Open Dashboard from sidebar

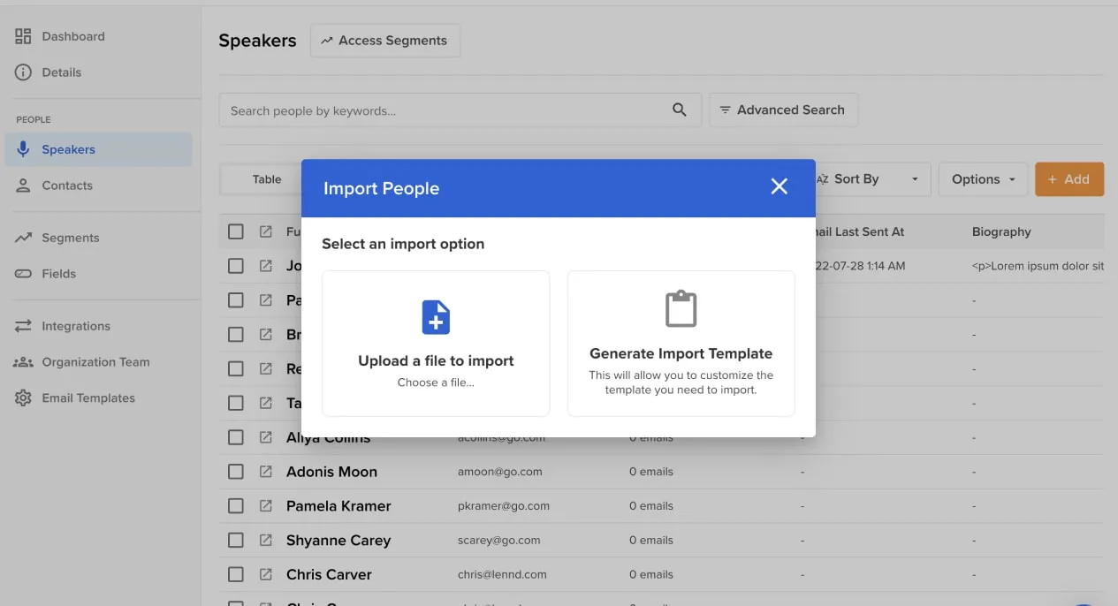[x=73, y=36]
